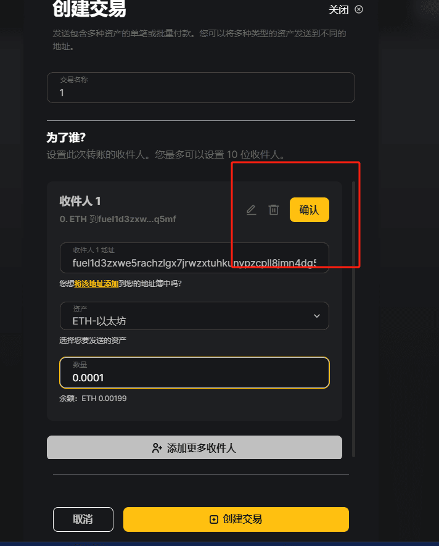Screen dimensions: 439x546
Task: Focus the 交易名称 transaction name field
Action: coord(201,88)
